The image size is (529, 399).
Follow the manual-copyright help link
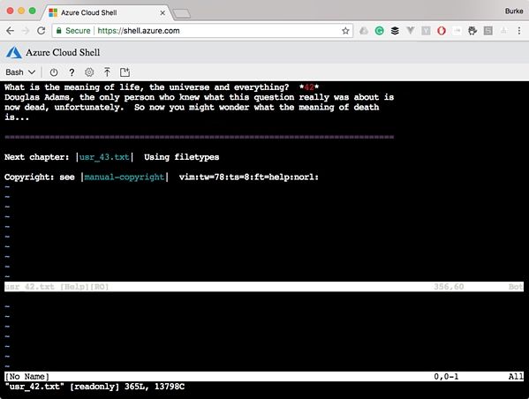click(x=125, y=177)
